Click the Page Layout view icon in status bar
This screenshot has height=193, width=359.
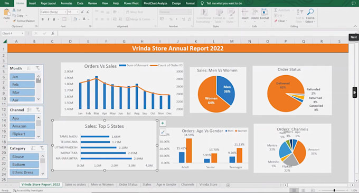[303, 190]
